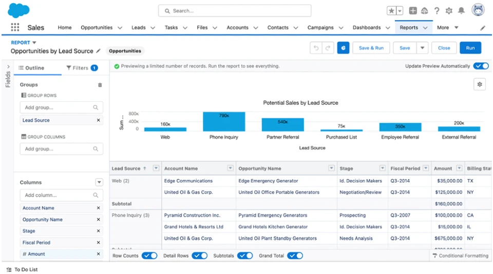Open the Setup gear in header
The height and width of the screenshot is (274, 493).
[449, 11]
